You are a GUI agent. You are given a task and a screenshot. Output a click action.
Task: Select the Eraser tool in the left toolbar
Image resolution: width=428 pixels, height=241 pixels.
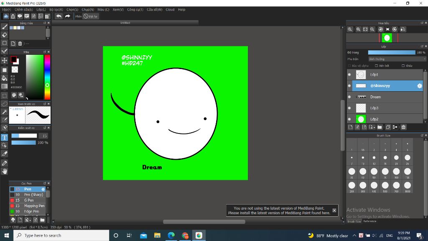(4, 35)
